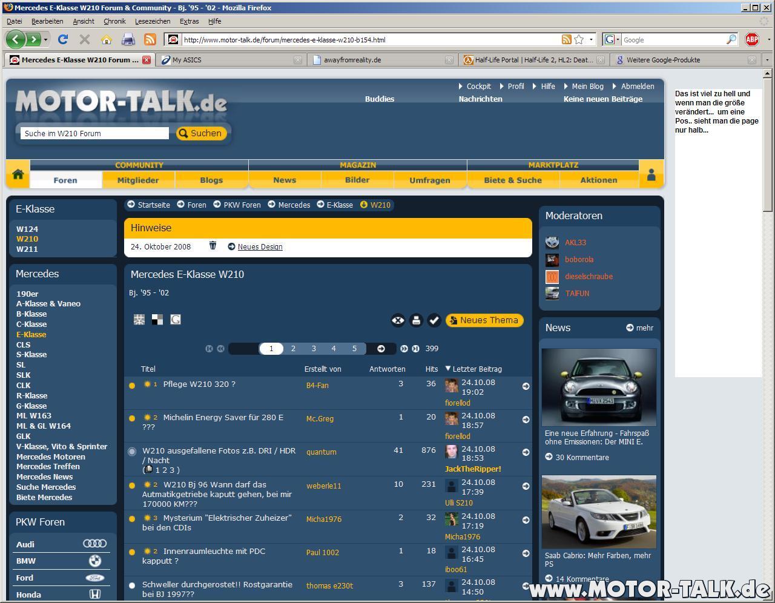Open the Bearbeiten menu
This screenshot has height=603, width=775.
tap(47, 21)
